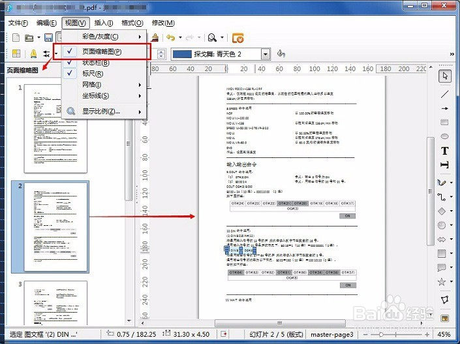Toggle the 标尺(R) ruler option
This screenshot has height=344, width=460.
(x=104, y=73)
